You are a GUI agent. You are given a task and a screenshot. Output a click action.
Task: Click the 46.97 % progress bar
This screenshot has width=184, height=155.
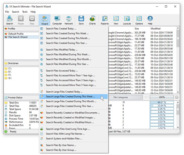pyautogui.click(x=162, y=103)
